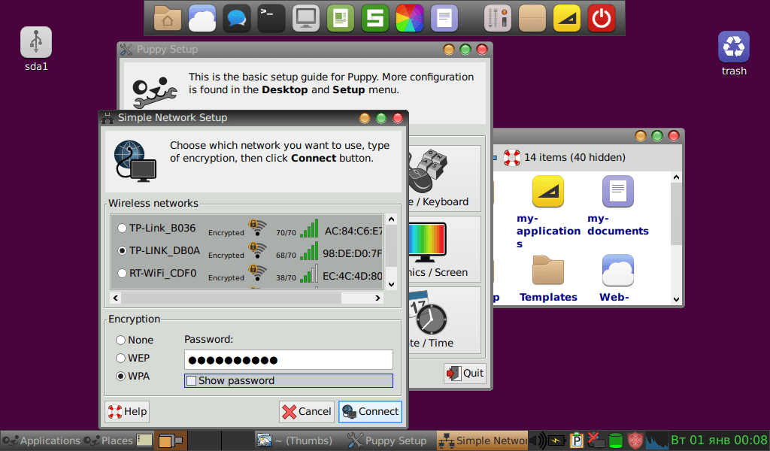This screenshot has width=770, height=451.
Task: Open the mixer sliders dock icon
Action: [498, 18]
